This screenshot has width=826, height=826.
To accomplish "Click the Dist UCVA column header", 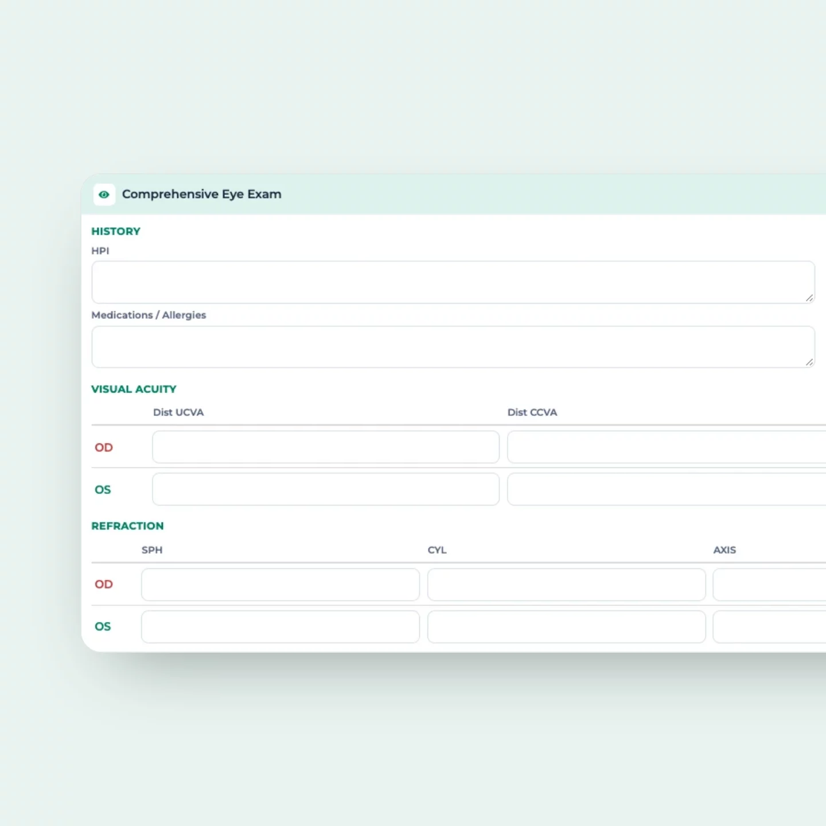I will pyautogui.click(x=178, y=412).
